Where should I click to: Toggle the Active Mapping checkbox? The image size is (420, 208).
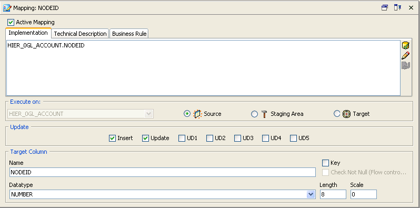11,22
